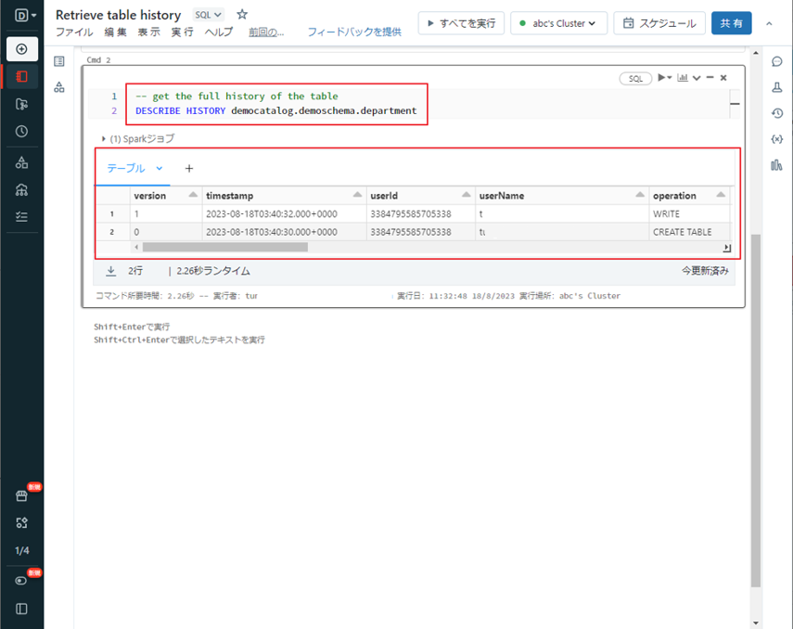Toggle the preview switch sidebar icon

(21, 581)
